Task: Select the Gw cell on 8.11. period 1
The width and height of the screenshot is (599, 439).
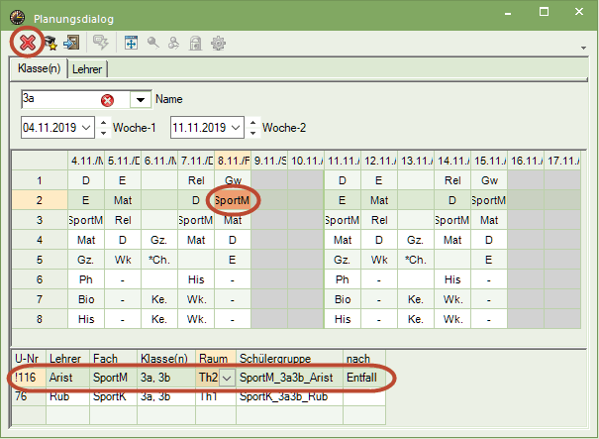Action: click(233, 180)
